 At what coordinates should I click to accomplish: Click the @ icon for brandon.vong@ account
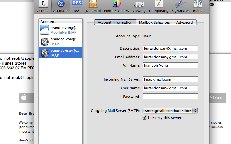45,42
